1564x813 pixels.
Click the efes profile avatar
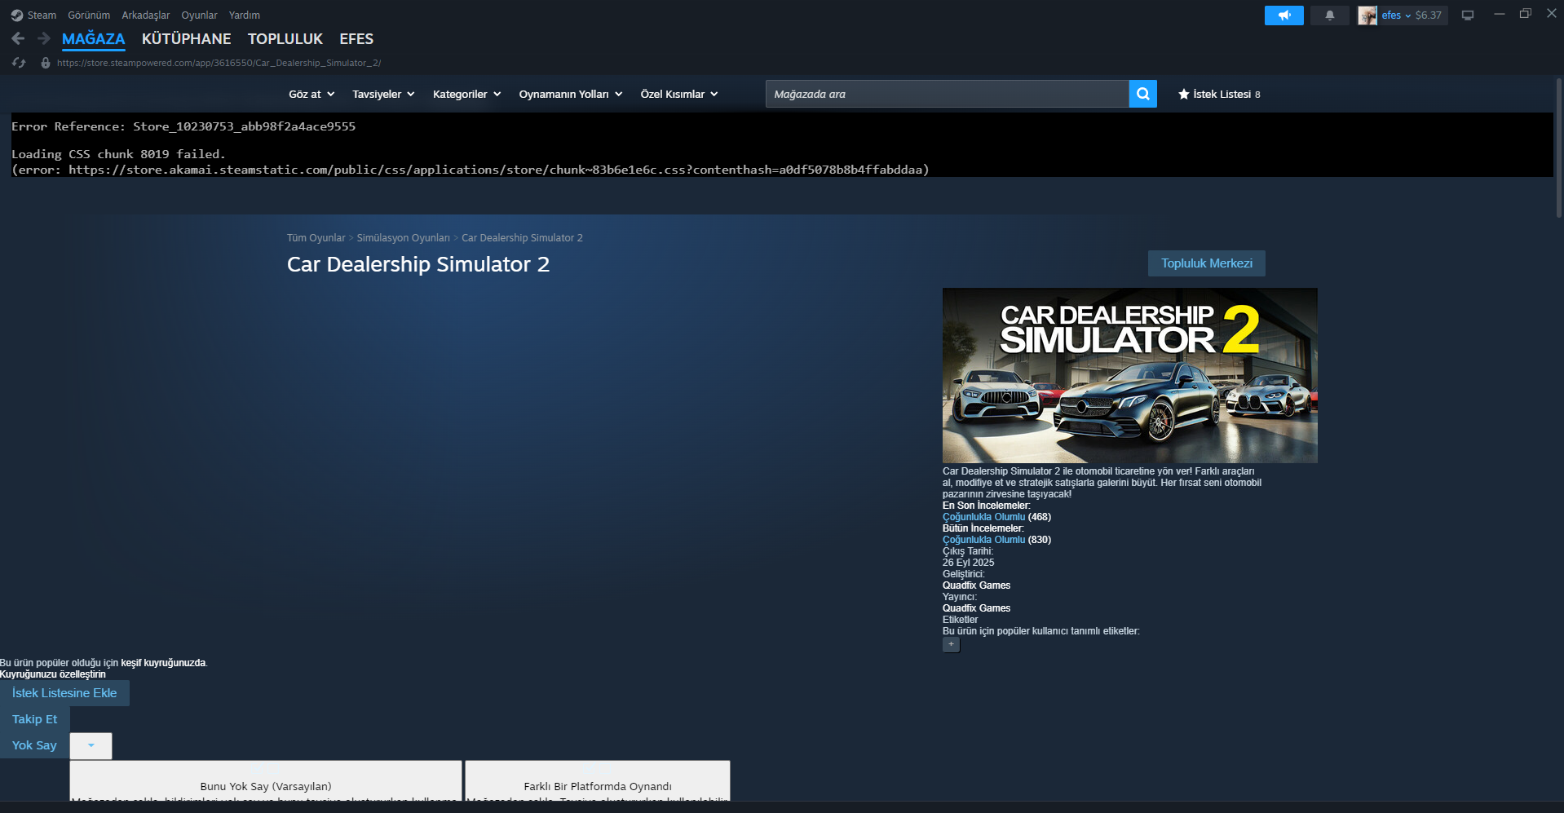[x=1367, y=15]
